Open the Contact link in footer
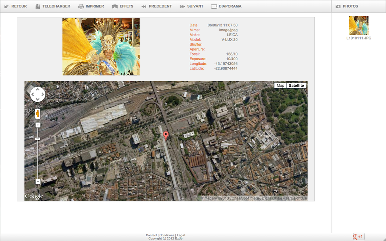Viewport: 386px width, 241px height. pos(151,235)
